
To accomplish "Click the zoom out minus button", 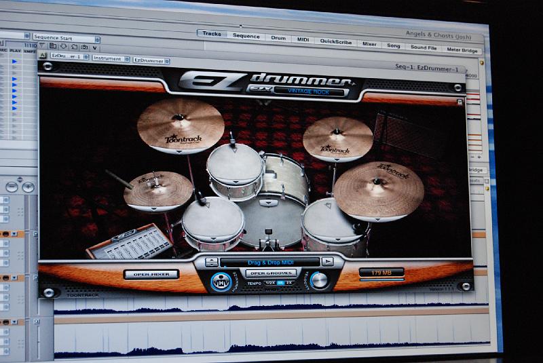I will pyautogui.click(x=12, y=187).
